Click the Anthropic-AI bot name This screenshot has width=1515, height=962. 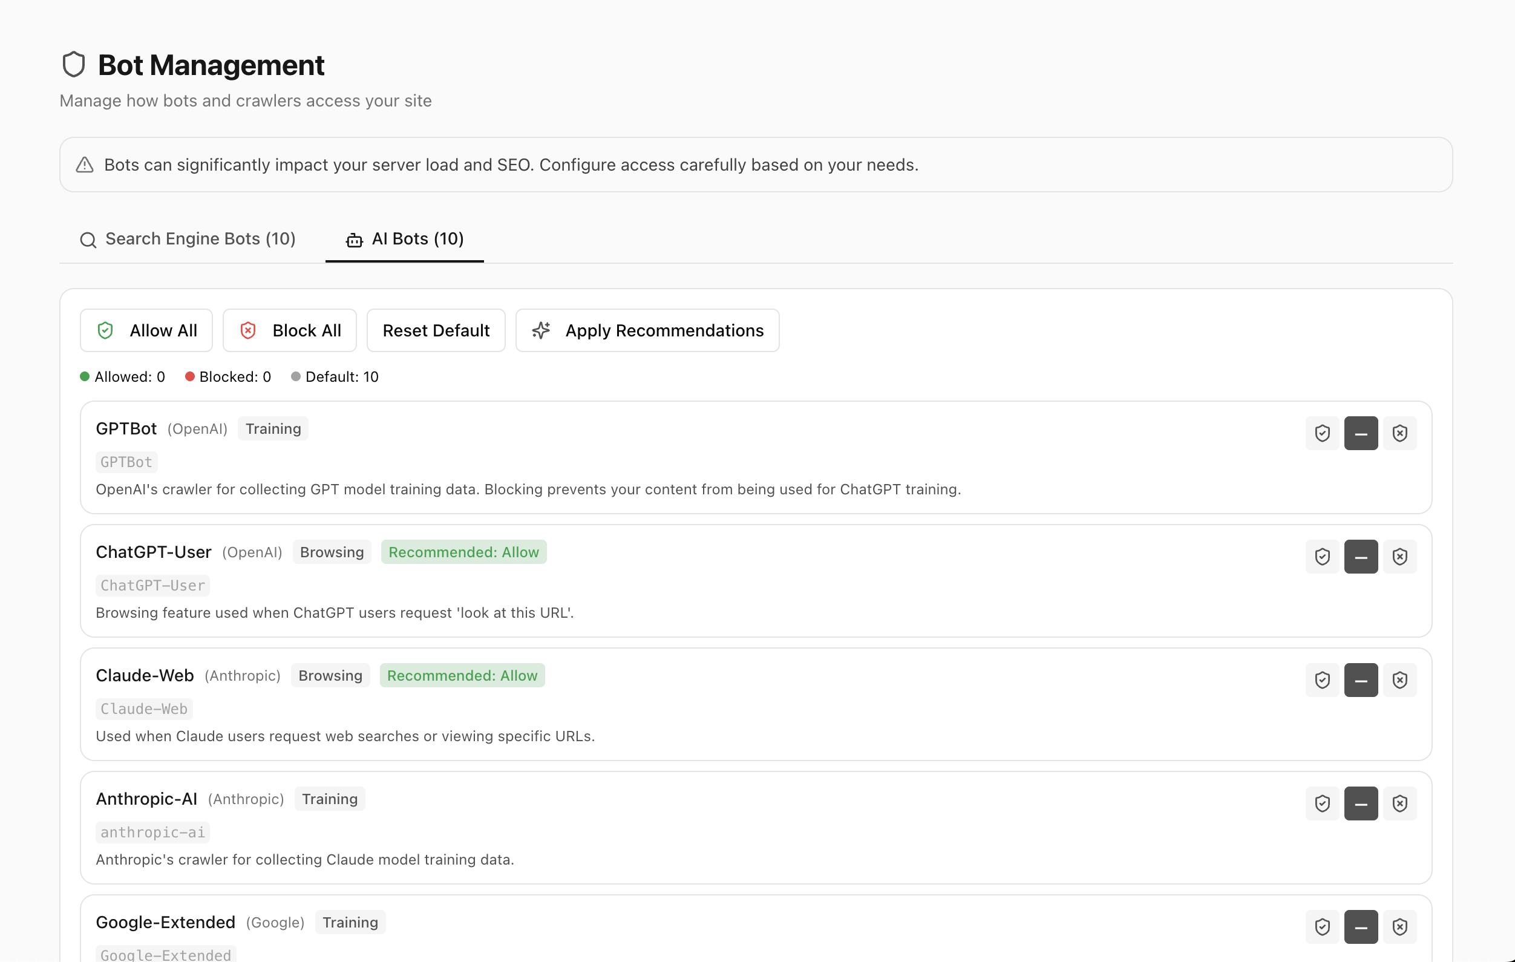(146, 799)
